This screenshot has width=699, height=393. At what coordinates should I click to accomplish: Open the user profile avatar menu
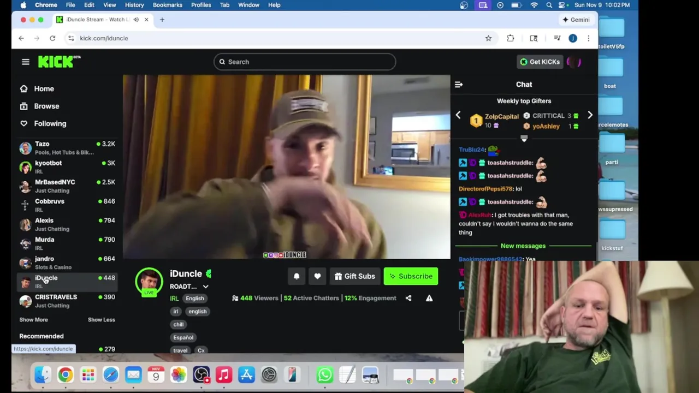click(x=573, y=62)
